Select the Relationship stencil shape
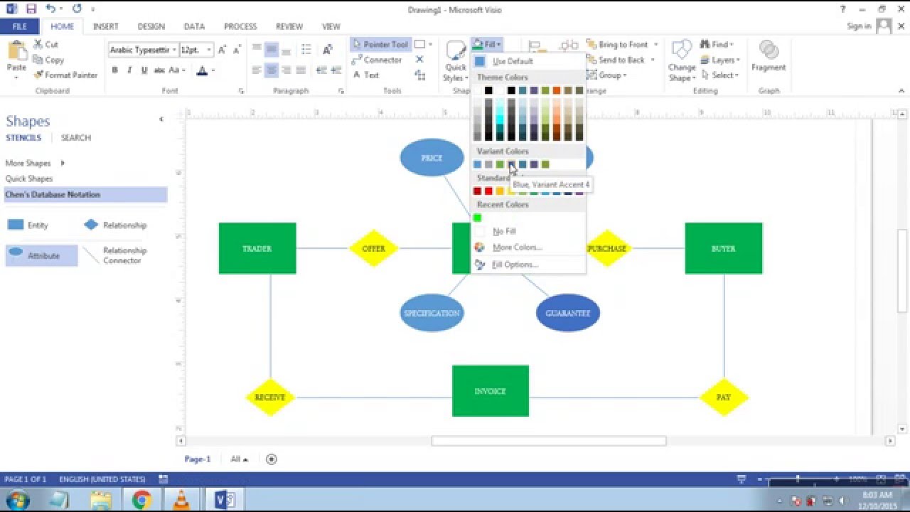 115,225
